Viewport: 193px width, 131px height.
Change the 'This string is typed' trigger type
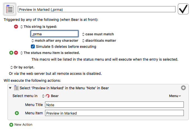39,27
